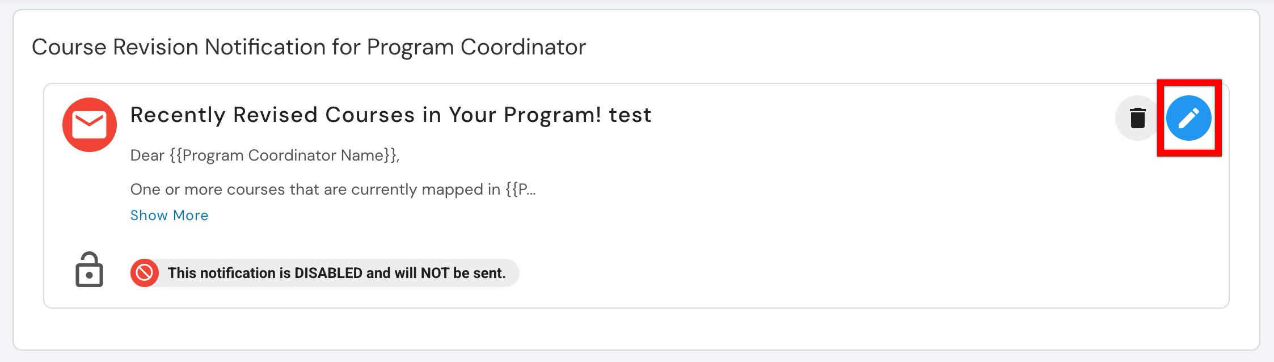
Task: Click the word "test" in the title
Action: 630,115
